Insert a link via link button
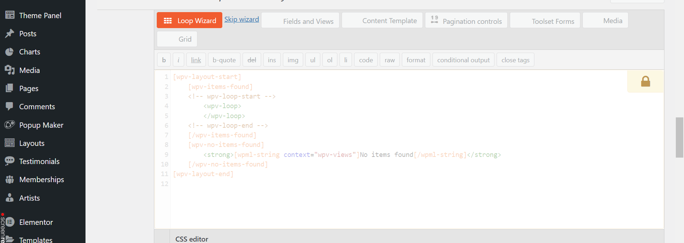This screenshot has width=684, height=243. (x=196, y=60)
